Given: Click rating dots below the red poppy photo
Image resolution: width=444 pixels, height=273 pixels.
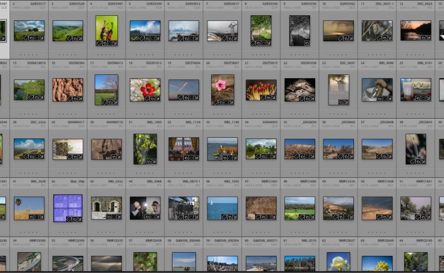Looking at the screenshot, I should coord(145,114).
